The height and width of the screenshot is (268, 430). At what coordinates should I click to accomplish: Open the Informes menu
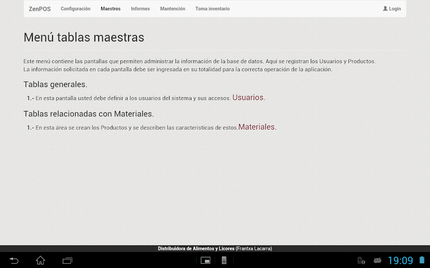pos(140,9)
